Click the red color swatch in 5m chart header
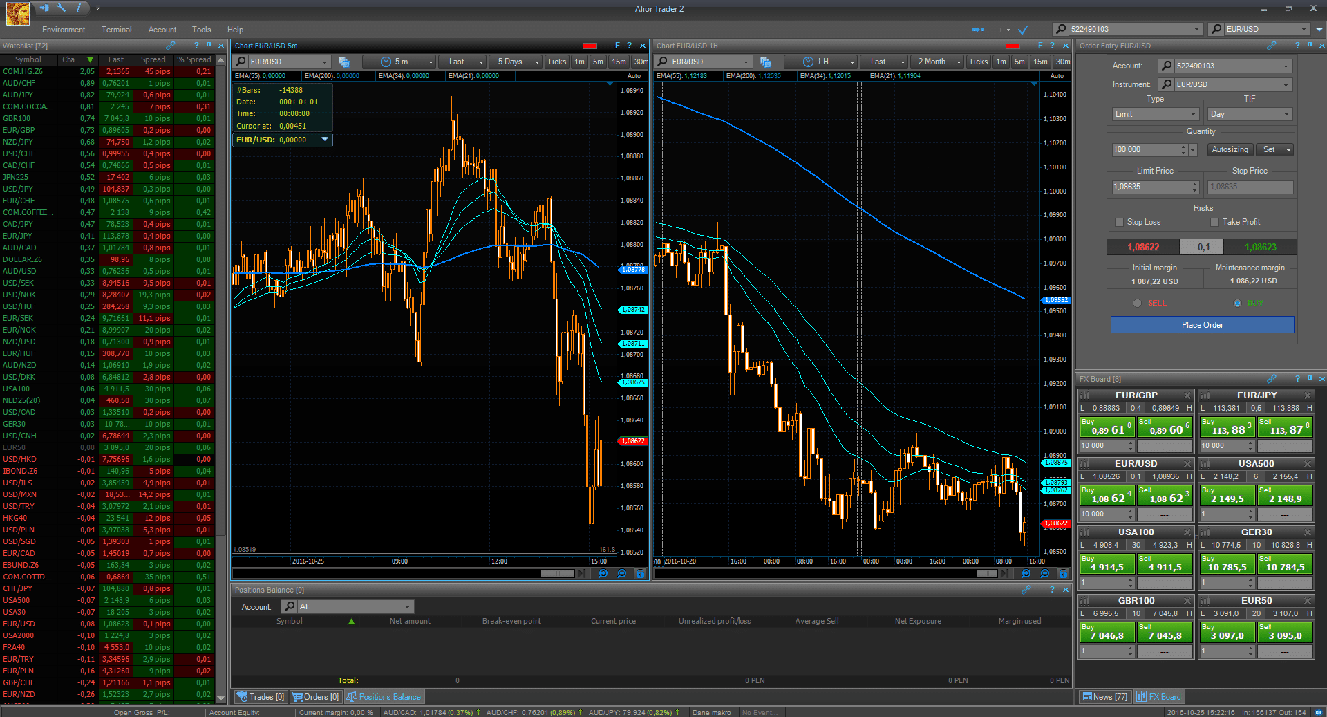The height and width of the screenshot is (717, 1327). [590, 46]
